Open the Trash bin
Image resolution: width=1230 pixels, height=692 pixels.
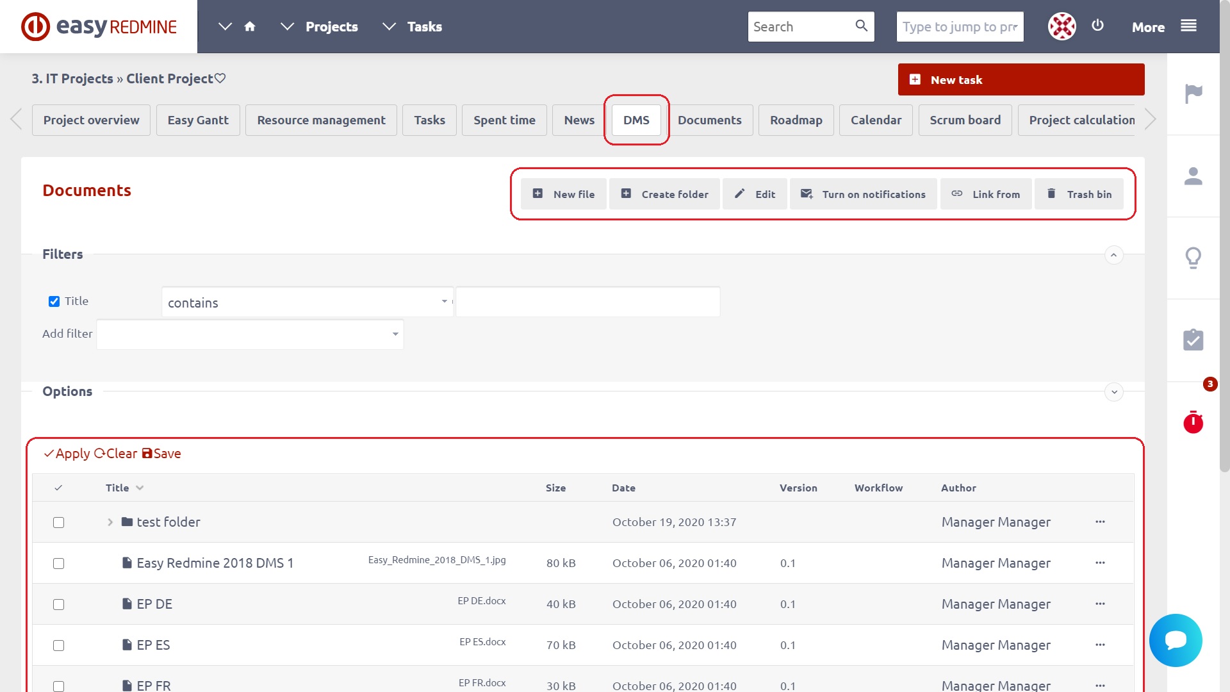pyautogui.click(x=1079, y=194)
